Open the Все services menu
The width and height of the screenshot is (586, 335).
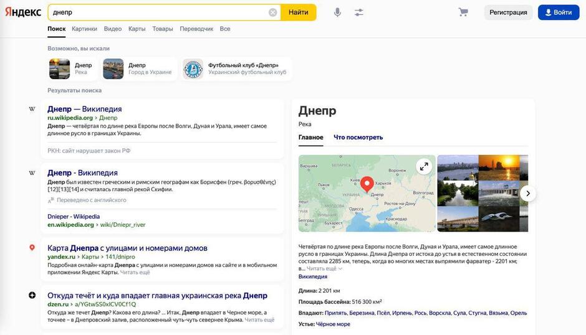click(x=225, y=29)
